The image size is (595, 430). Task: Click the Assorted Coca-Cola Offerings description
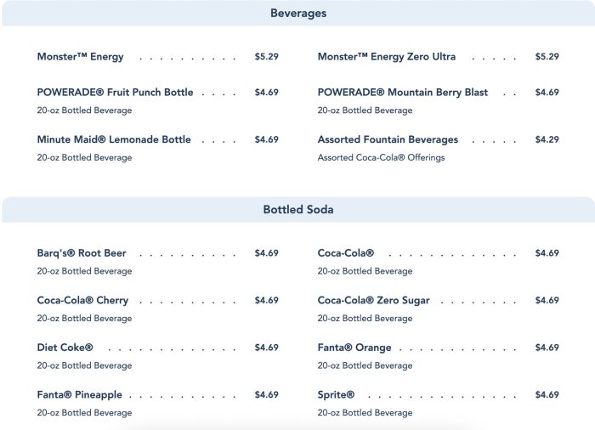tap(381, 157)
